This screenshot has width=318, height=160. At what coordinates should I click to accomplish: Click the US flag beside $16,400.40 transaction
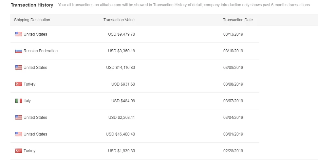[19, 134]
